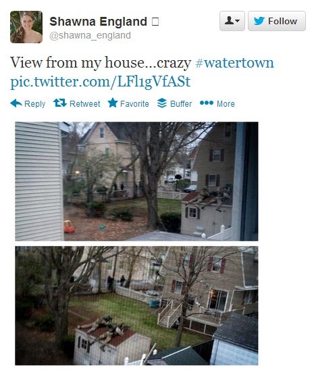The height and width of the screenshot is (371, 314).
Task: Open the user actions person dropdown
Action: pyautogui.click(x=232, y=21)
